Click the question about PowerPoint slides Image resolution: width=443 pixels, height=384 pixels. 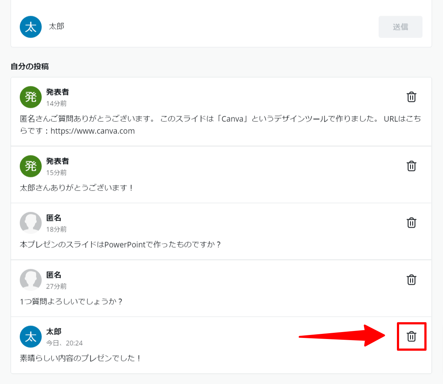tap(121, 244)
